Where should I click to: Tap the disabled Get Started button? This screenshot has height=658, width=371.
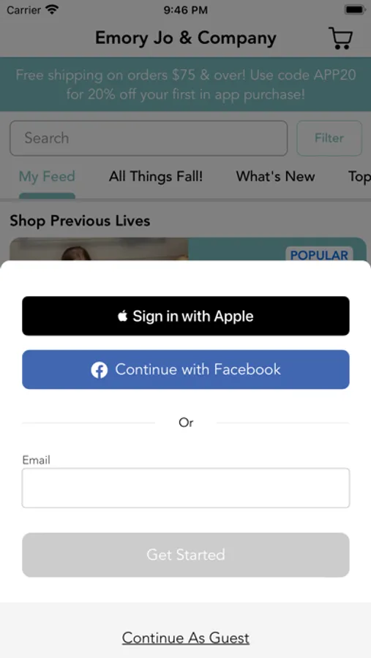coord(186,555)
